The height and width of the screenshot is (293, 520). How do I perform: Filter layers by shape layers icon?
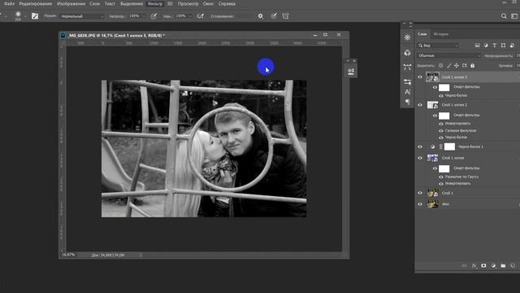[x=503, y=46]
